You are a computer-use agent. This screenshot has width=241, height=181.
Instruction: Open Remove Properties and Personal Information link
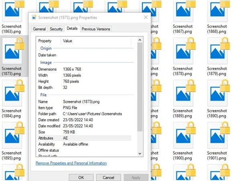click(x=71, y=163)
